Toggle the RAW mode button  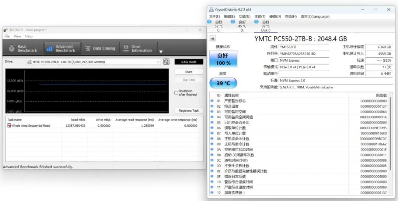(189, 62)
